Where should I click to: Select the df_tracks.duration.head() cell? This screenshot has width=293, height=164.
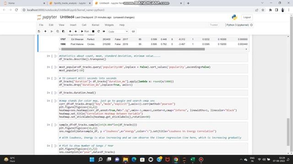click(x=153, y=92)
